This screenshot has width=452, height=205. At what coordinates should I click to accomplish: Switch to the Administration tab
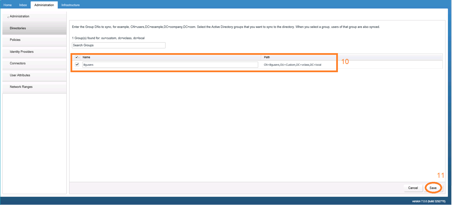click(44, 5)
